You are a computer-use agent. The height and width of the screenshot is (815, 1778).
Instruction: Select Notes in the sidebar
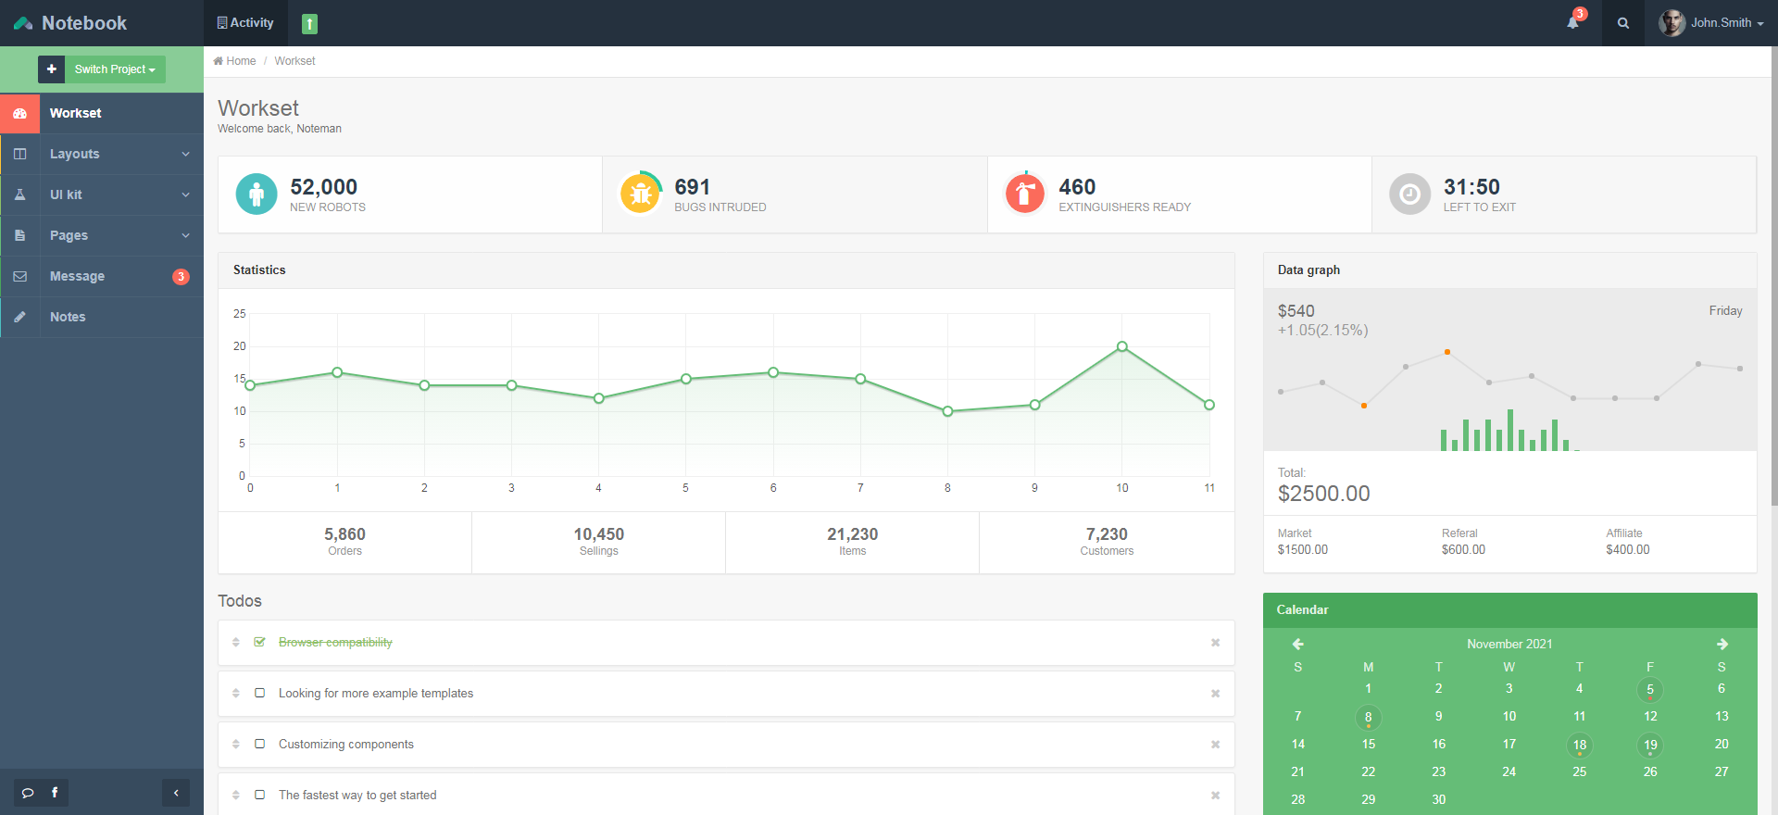(102, 317)
